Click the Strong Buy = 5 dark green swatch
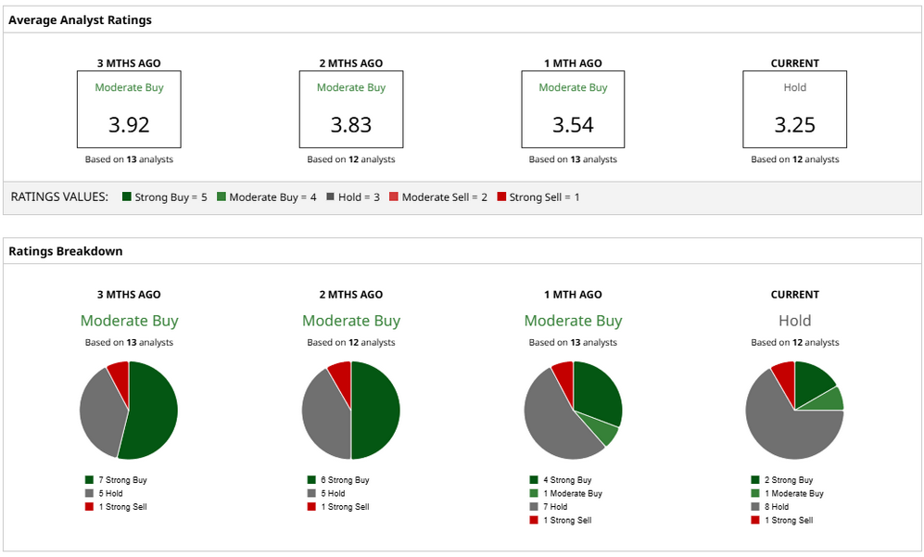The image size is (924, 557). [127, 196]
